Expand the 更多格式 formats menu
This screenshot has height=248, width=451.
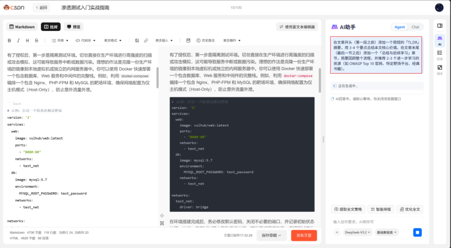click(x=113, y=41)
